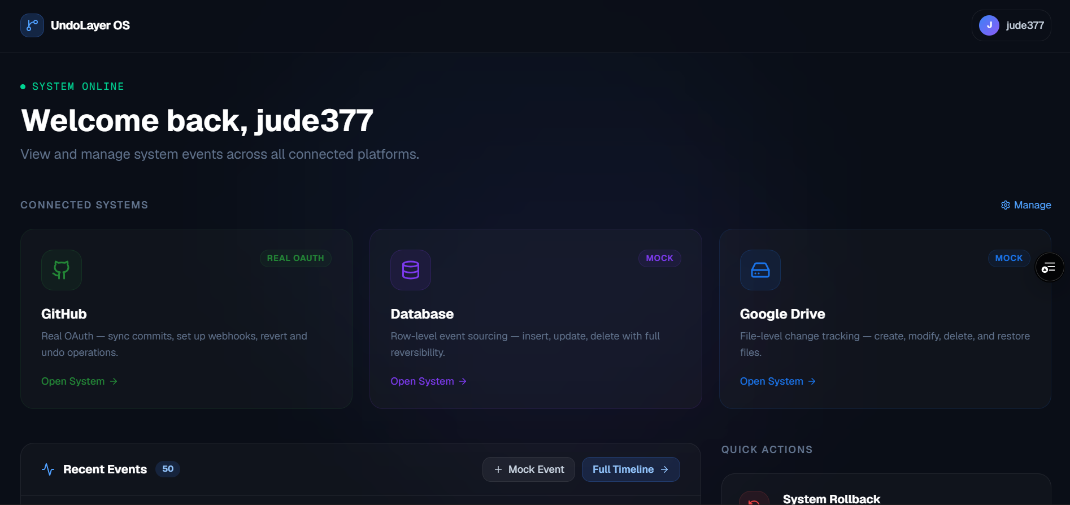Click the arrow beside Database Open System
The height and width of the screenshot is (505, 1070).
[x=463, y=381]
